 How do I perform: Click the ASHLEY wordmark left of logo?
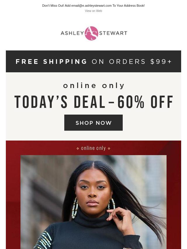pyautogui.click(x=72, y=33)
